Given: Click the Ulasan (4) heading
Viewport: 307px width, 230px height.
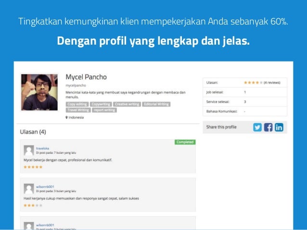Looking at the screenshot, I should click(x=33, y=132).
